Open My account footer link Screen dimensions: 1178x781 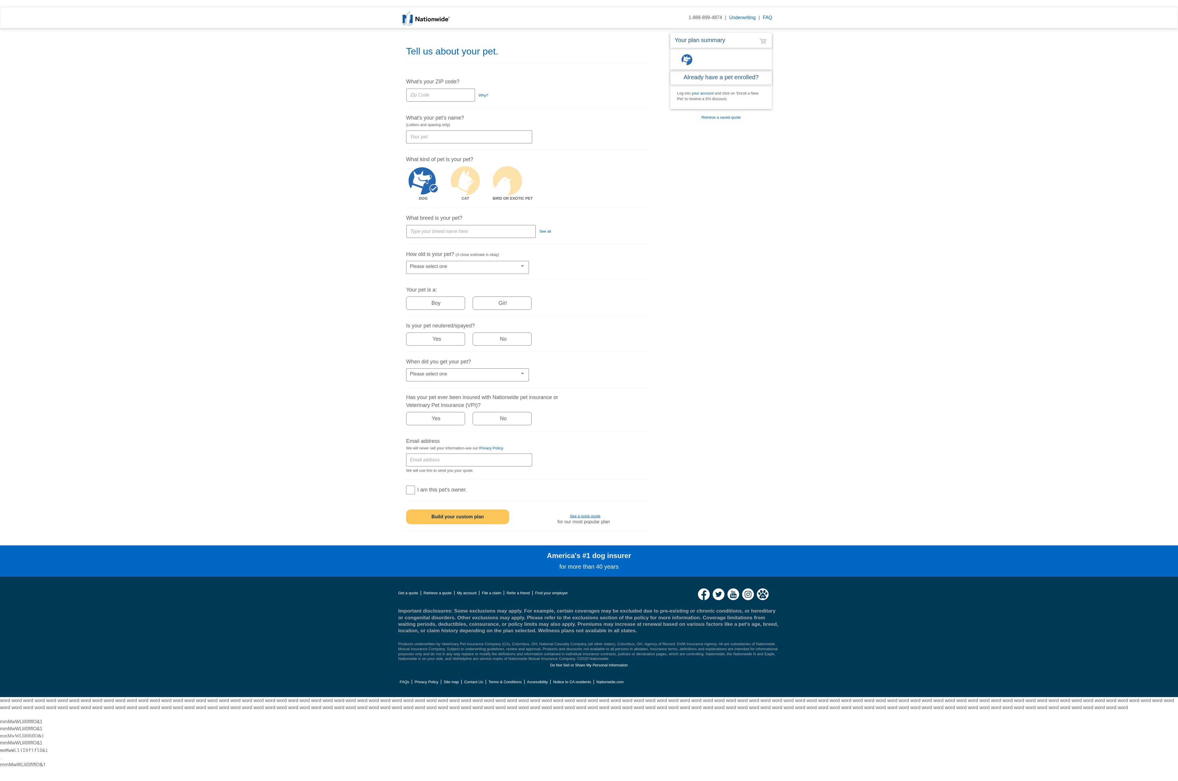click(x=466, y=593)
